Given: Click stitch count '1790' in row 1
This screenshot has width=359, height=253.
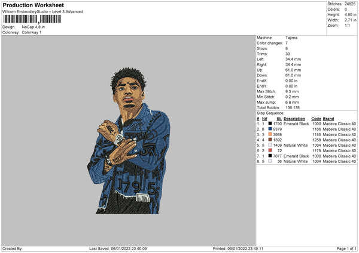Looking at the screenshot, I should click(277, 124).
